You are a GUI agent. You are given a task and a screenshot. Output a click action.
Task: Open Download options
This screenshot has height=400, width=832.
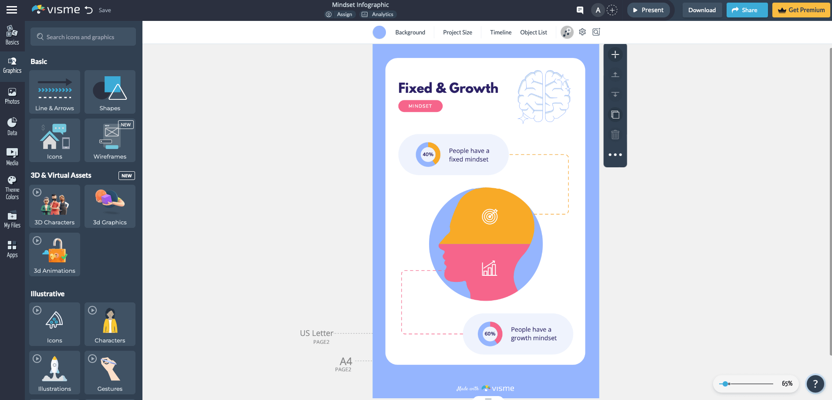(x=702, y=10)
